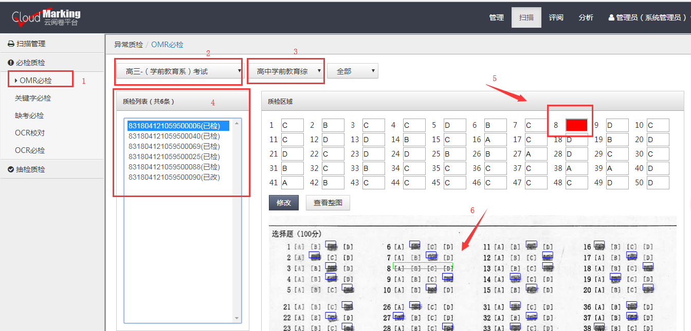Click the 修改 button

click(x=284, y=203)
